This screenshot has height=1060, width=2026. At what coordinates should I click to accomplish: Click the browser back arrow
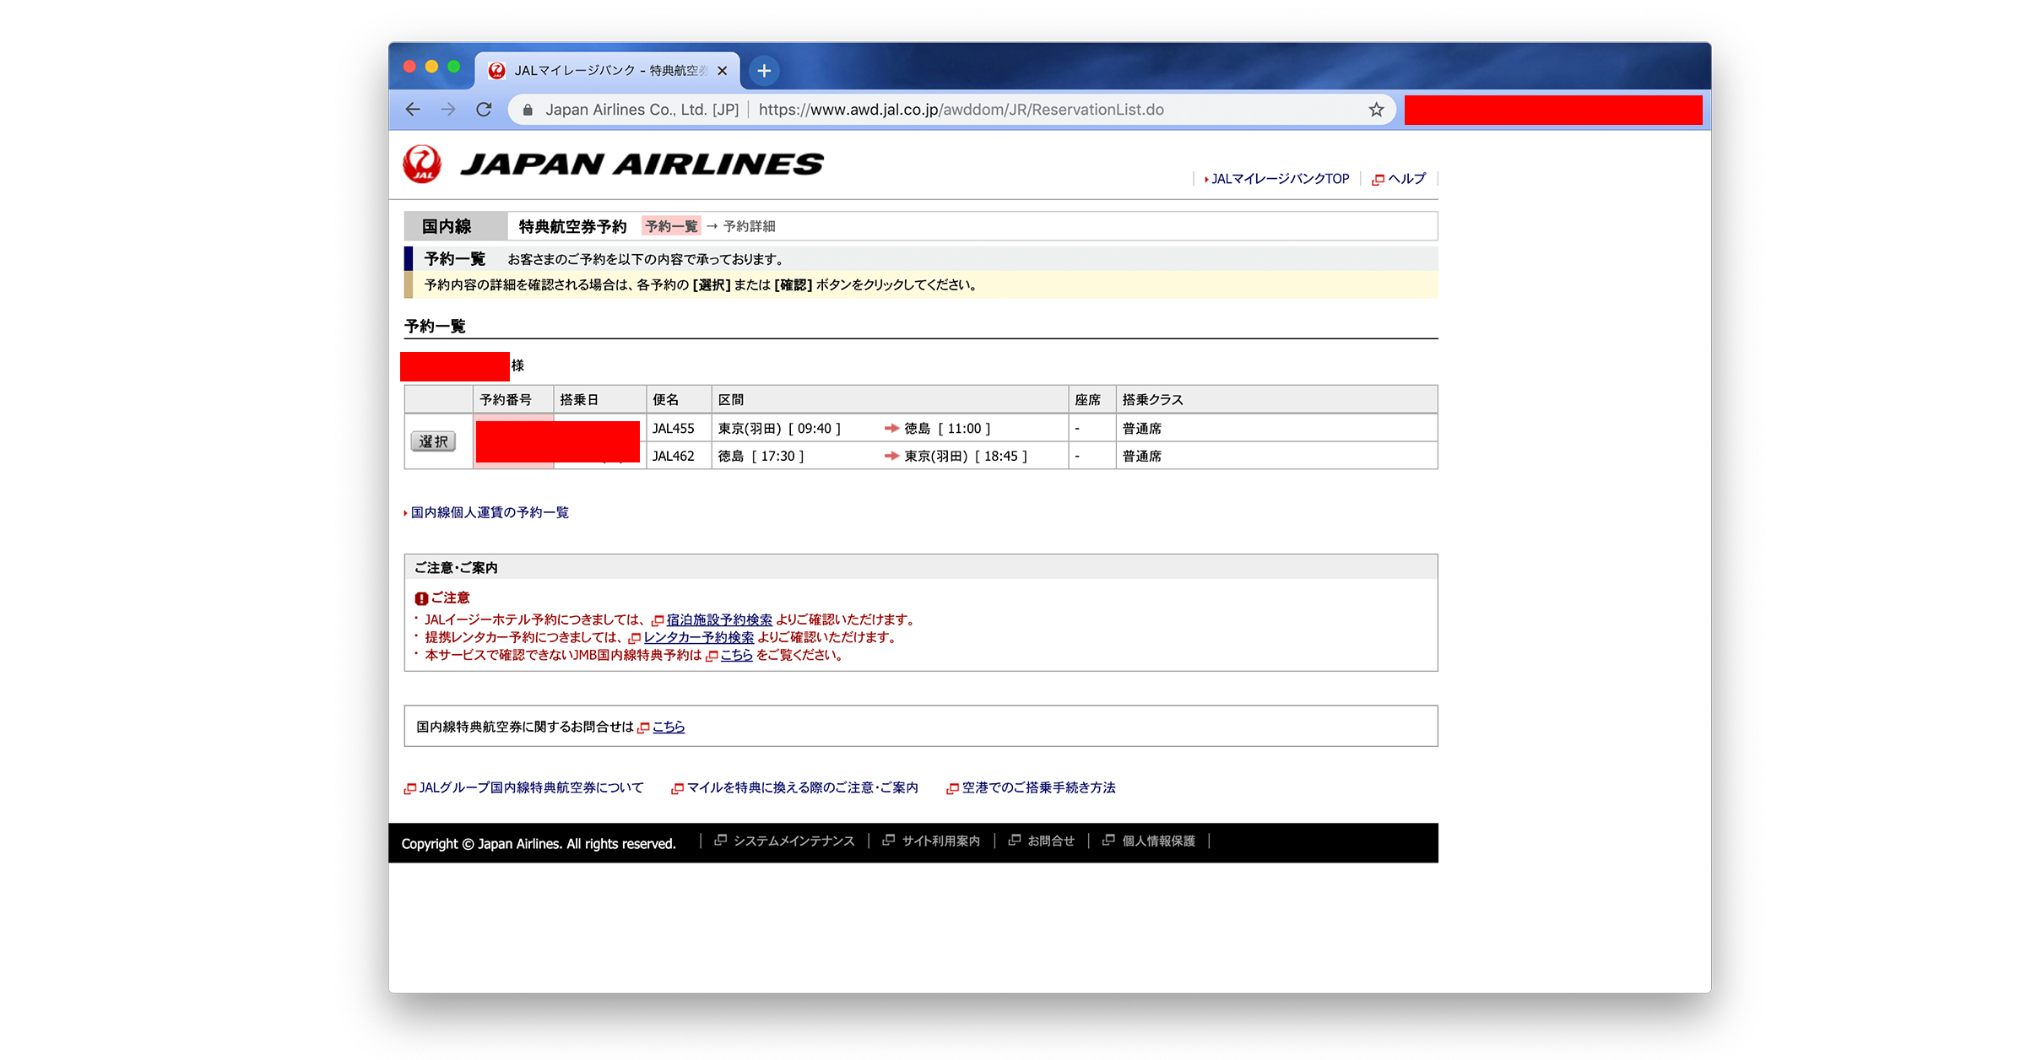click(x=413, y=110)
